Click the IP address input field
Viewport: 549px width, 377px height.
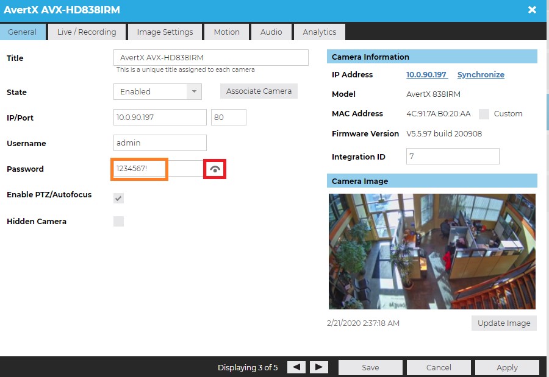pos(160,117)
